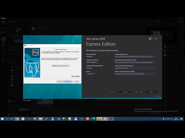Open the taskbar clock and date
Screen dimensions: 185x138
click(x=176, y=119)
